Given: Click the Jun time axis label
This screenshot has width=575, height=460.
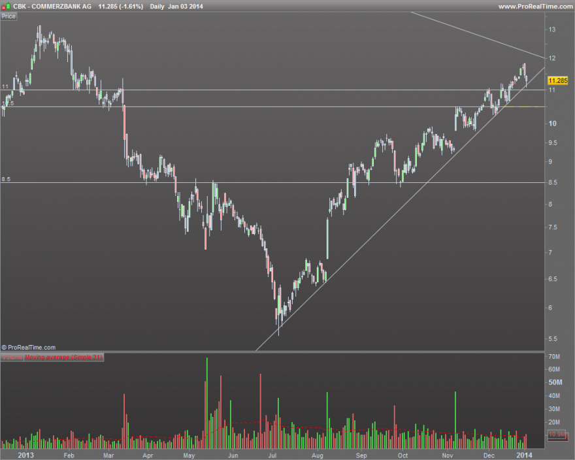Looking at the screenshot, I should (233, 455).
